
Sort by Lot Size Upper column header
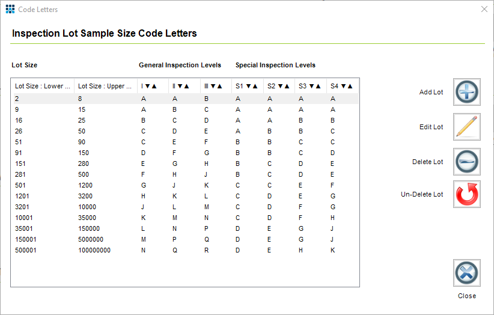(x=106, y=87)
